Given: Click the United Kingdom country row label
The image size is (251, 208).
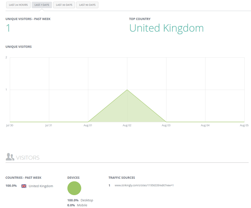Looking at the screenshot, I should [x=41, y=186].
